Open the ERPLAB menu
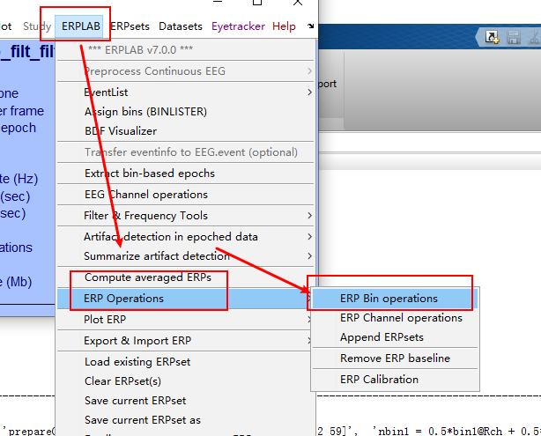541x436 pixels. coord(81,26)
